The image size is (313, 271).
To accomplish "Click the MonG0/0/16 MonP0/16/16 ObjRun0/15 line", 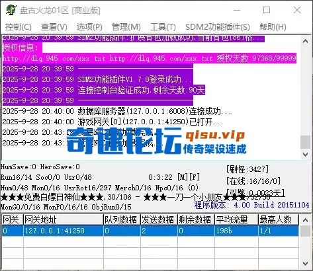I will 66,207.
